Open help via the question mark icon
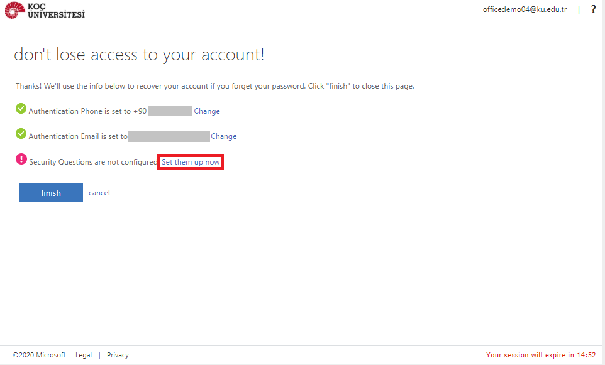The height and width of the screenshot is (365, 605). coord(592,9)
